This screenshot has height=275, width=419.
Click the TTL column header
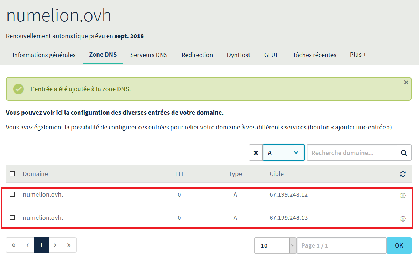pyautogui.click(x=179, y=174)
